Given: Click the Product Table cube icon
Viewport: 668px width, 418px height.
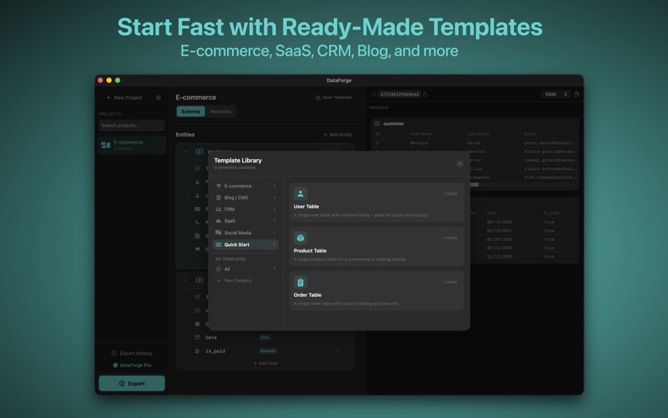Looking at the screenshot, I should coord(300,238).
